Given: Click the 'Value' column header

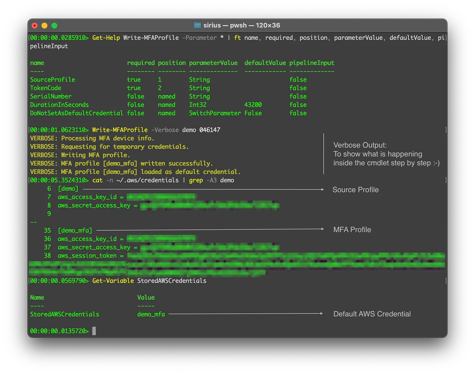Looking at the screenshot, I should (x=146, y=298).
